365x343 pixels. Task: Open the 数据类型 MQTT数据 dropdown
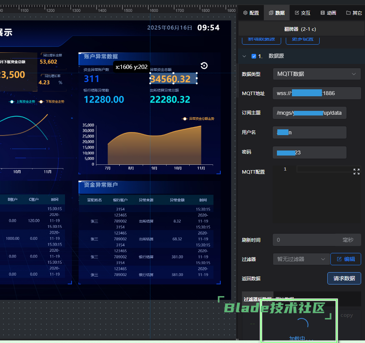317,74
